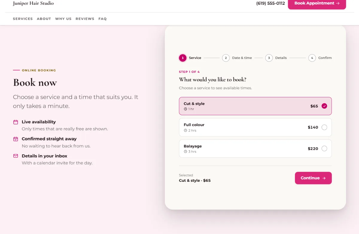
Task: Click the '3 hrs' duration text
Action: pyautogui.click(x=192, y=152)
